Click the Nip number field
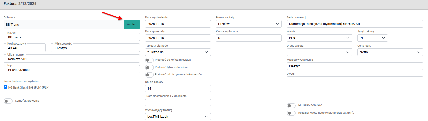This screenshot has width=428, height=121. point(72,70)
